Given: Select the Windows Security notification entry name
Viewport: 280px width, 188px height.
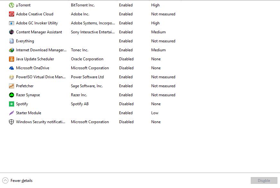Looking at the screenshot, I should pos(40,122).
